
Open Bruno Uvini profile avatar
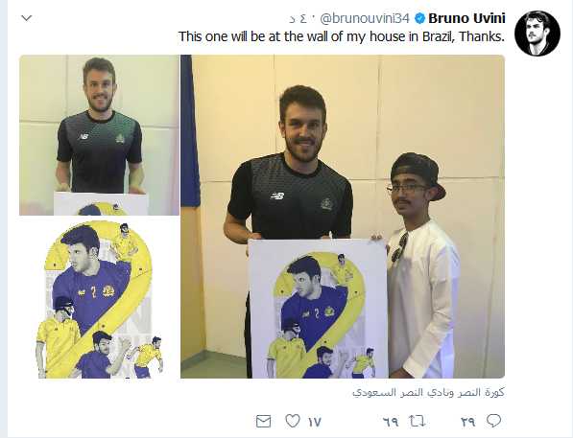click(x=537, y=34)
